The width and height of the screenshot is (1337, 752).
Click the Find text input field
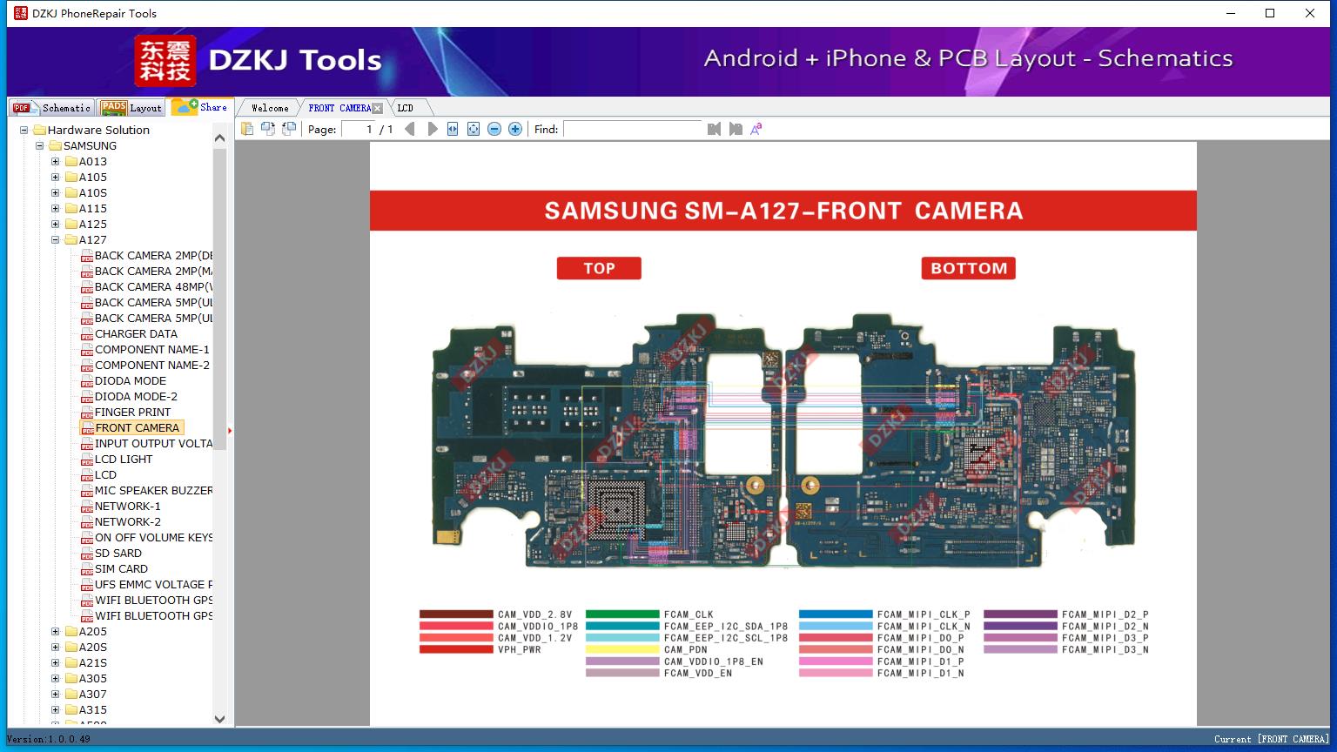633,129
